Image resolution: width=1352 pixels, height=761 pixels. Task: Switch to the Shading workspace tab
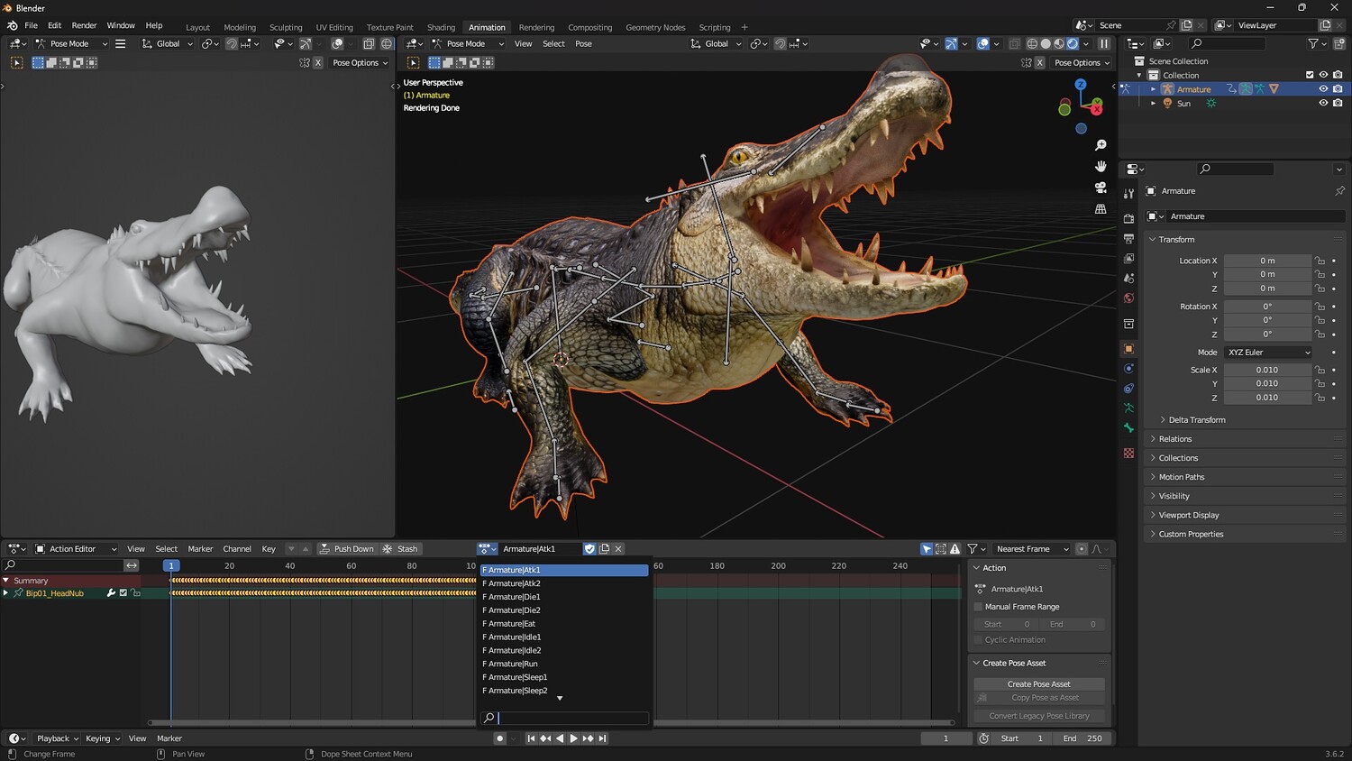[441, 27]
